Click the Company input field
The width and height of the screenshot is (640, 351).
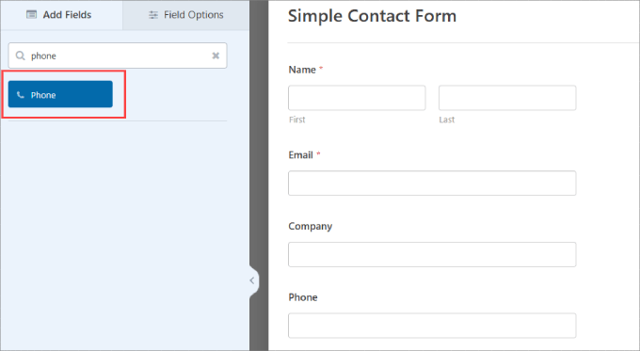432,255
